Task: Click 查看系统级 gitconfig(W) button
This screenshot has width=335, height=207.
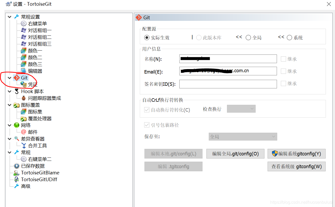Action: (296, 167)
